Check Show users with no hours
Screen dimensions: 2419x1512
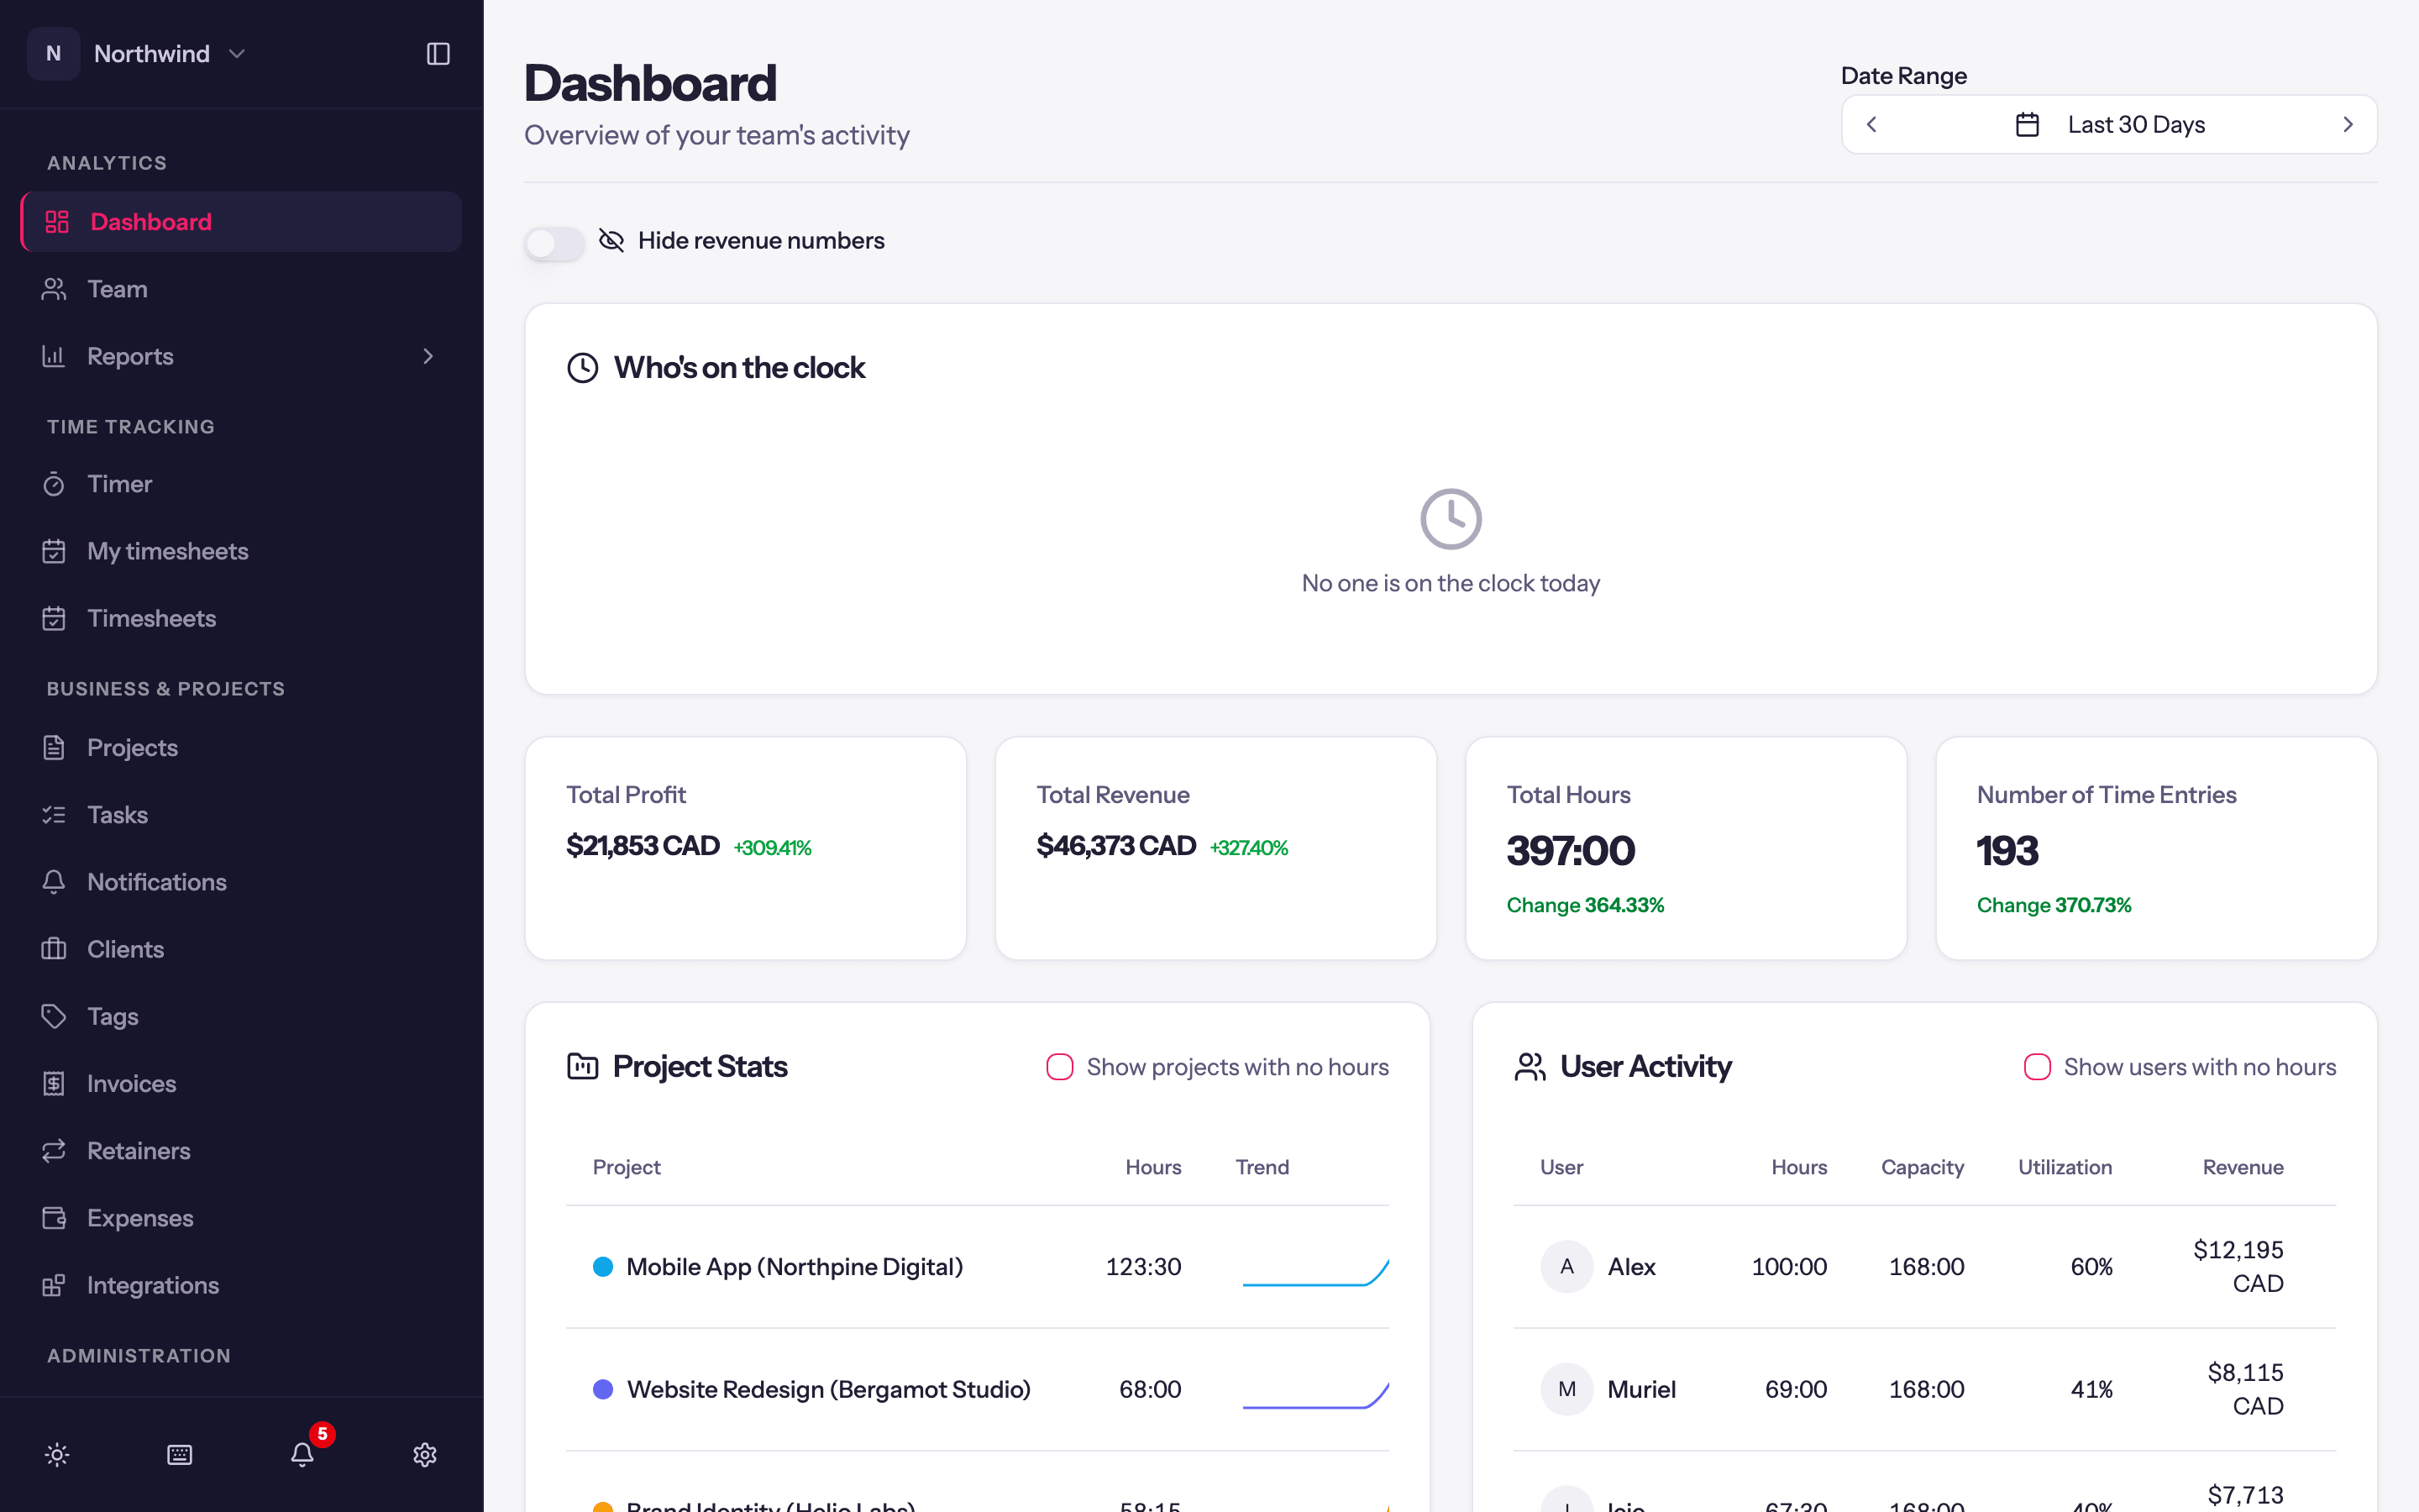[x=2037, y=1067]
